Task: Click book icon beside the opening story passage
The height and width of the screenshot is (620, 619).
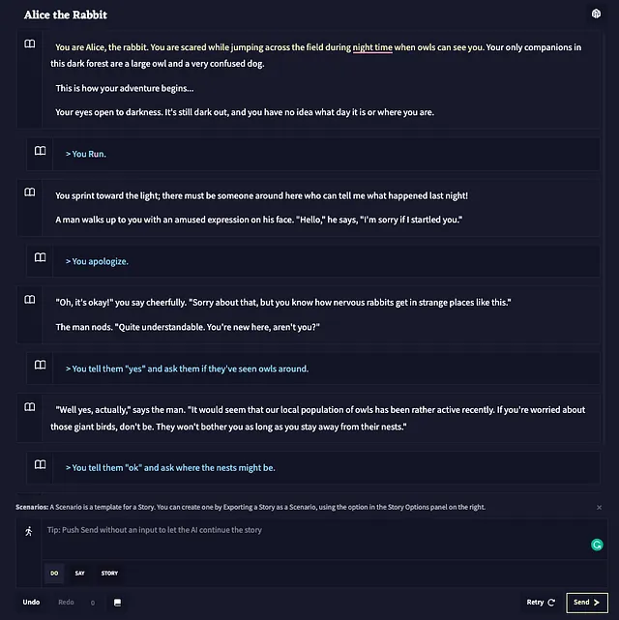Action: (30, 44)
